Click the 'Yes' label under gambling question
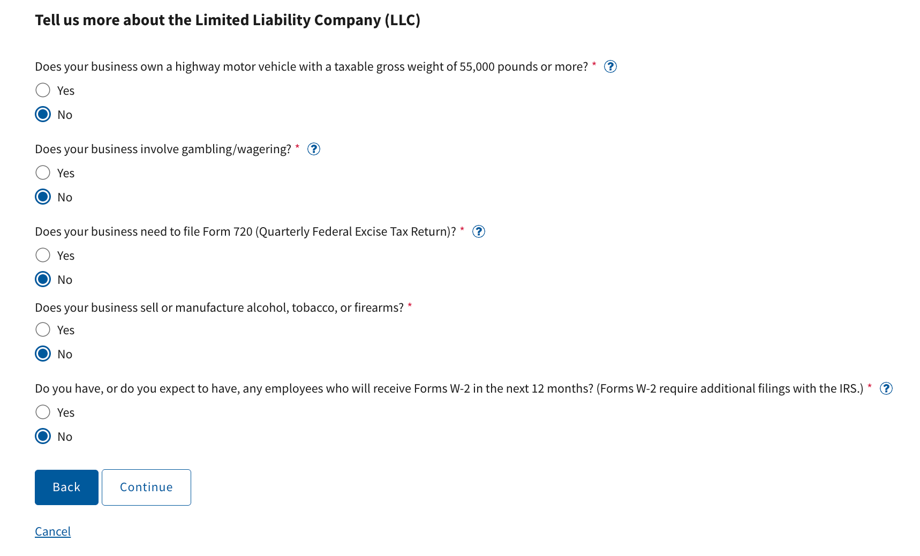 click(66, 173)
